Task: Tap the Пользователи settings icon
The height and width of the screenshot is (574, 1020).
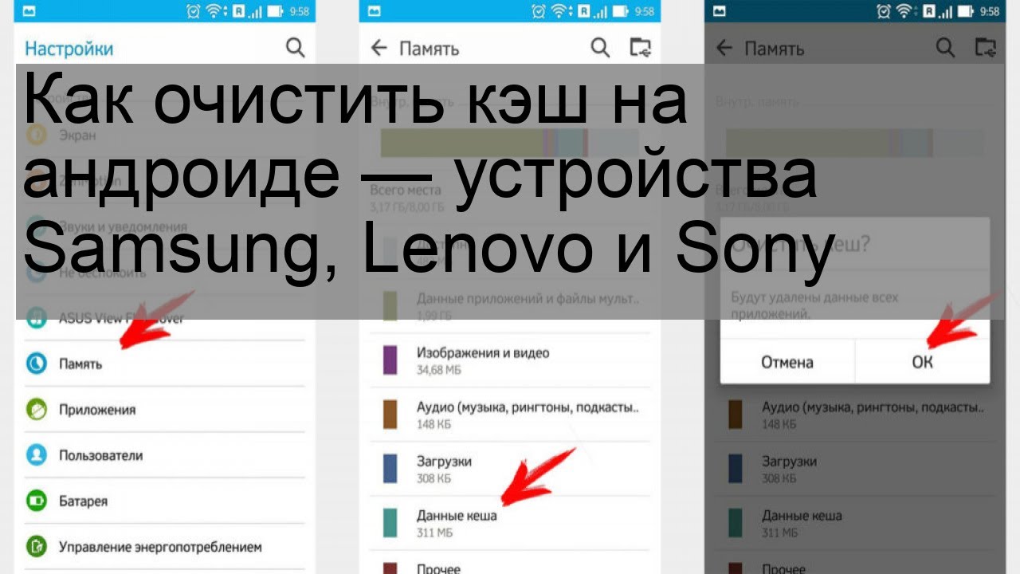Action: point(37,455)
